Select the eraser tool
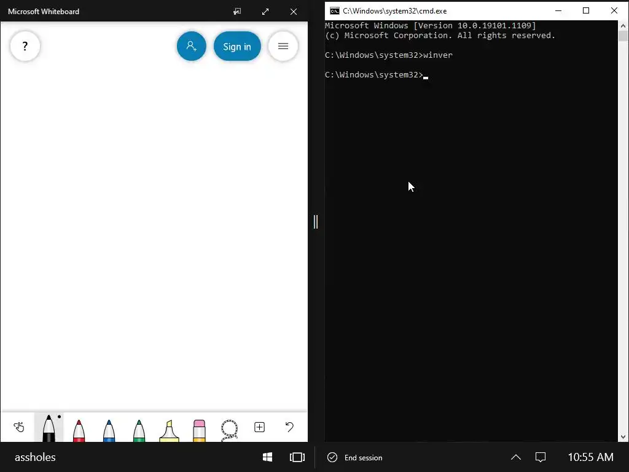 (200, 430)
